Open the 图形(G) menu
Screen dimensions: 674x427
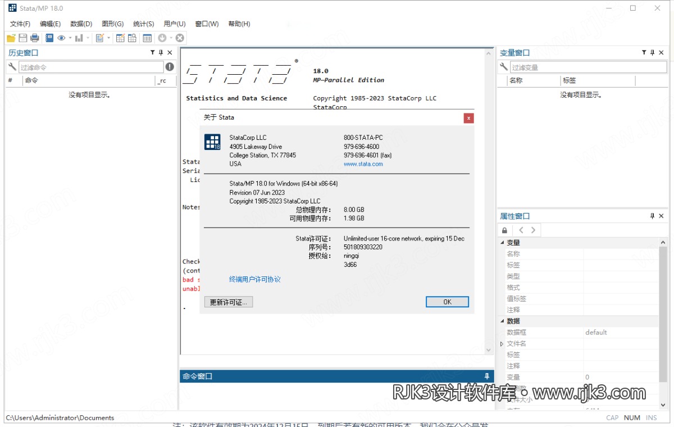point(112,24)
